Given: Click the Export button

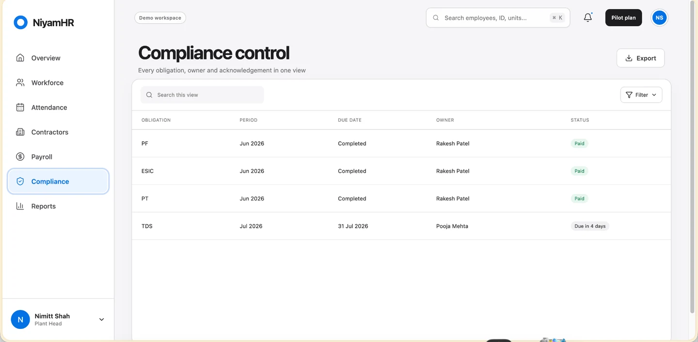Looking at the screenshot, I should coord(640,58).
